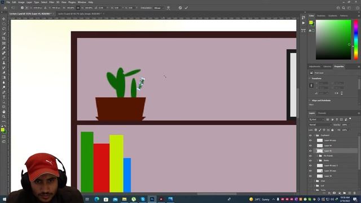Image resolution: width=361 pixels, height=203 pixels.
Task: Select the Clone Stamp tool
Action: pyautogui.click(x=4, y=63)
